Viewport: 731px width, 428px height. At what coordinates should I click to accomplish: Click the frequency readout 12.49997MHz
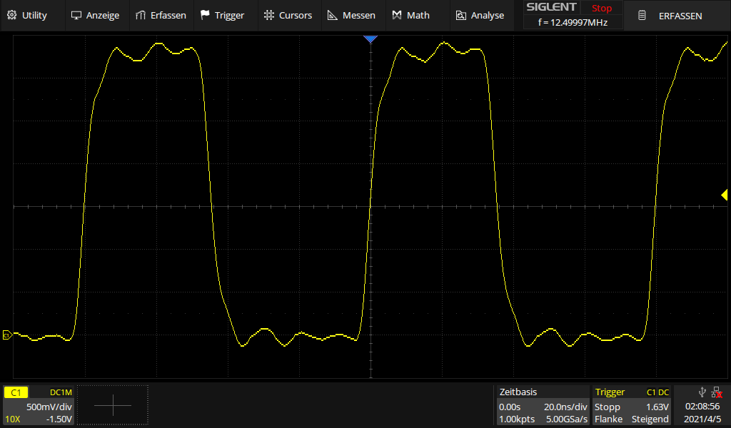[573, 22]
